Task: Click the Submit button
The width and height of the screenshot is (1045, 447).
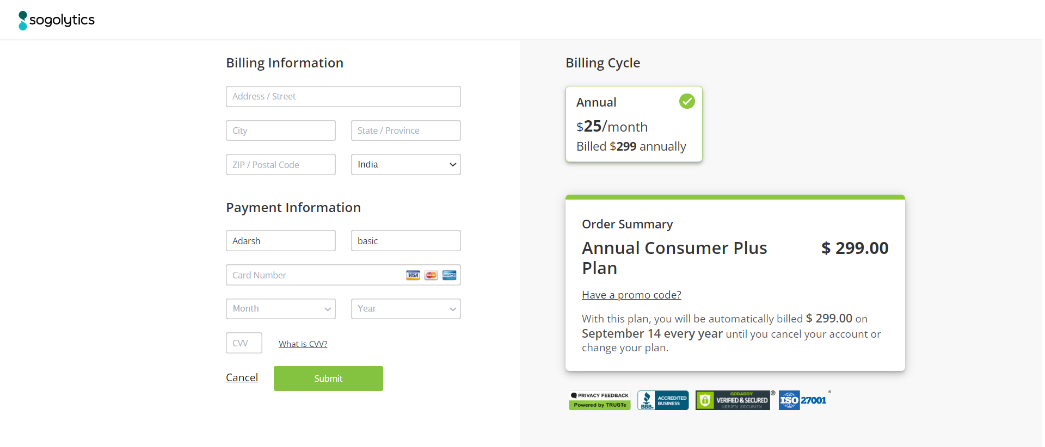Action: (328, 378)
